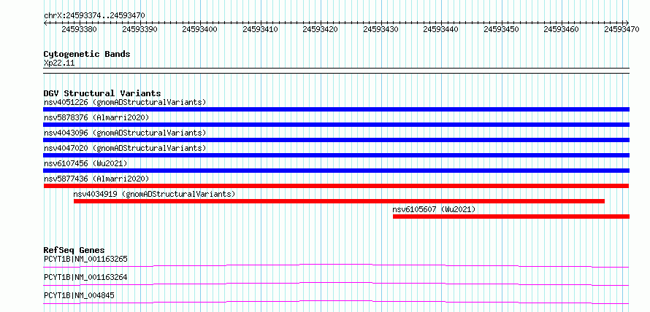Click the blue bar for nsv4051226
Viewport: 650px width, 312px height.
336,109
